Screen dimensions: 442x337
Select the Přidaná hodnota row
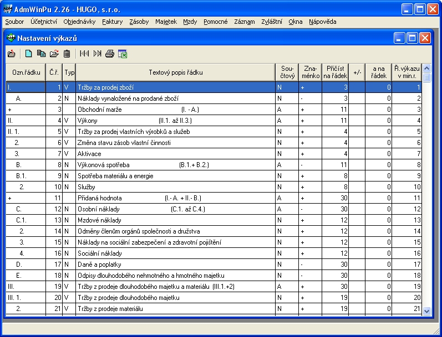coord(214,198)
